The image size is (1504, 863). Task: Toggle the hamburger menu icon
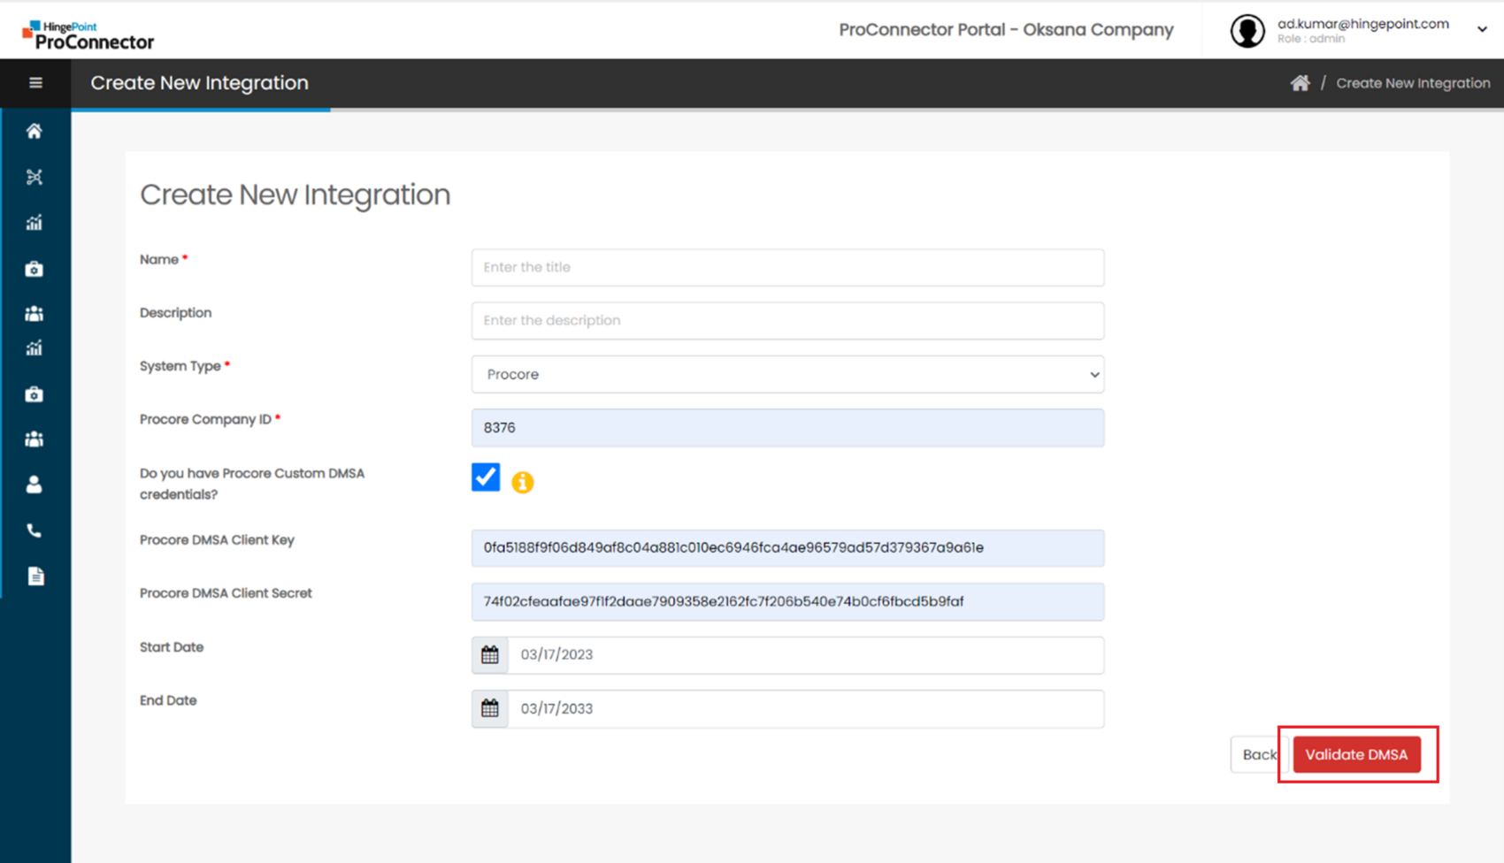tap(35, 83)
